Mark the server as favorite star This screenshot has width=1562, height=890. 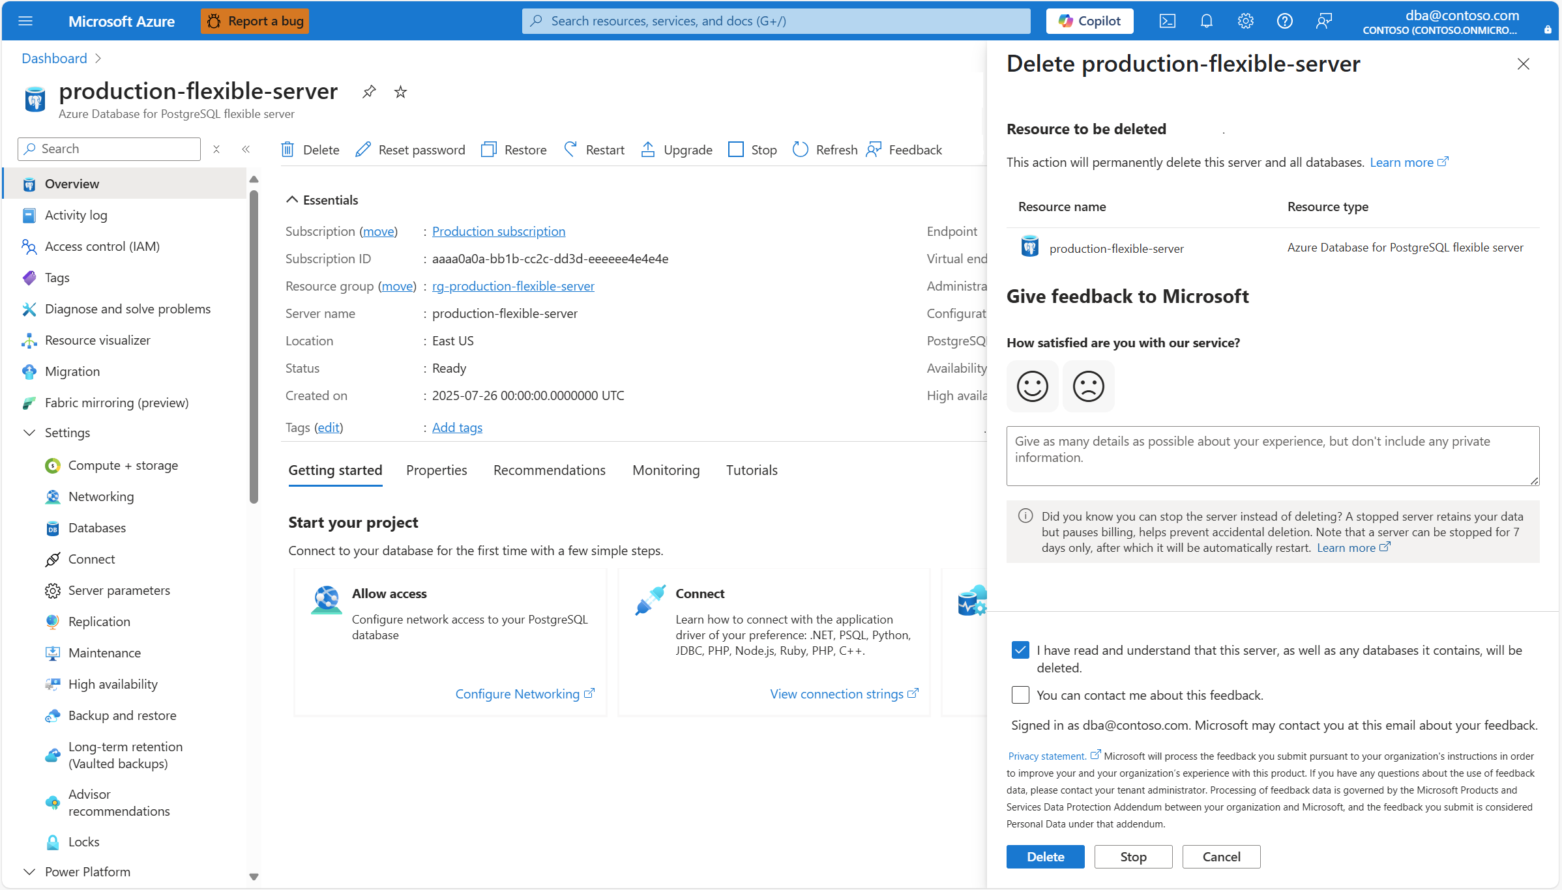[400, 92]
